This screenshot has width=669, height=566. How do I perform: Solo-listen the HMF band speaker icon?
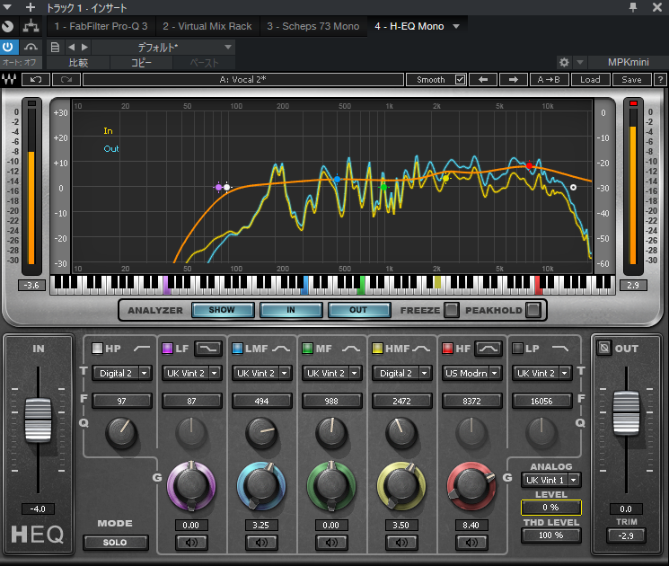click(401, 542)
